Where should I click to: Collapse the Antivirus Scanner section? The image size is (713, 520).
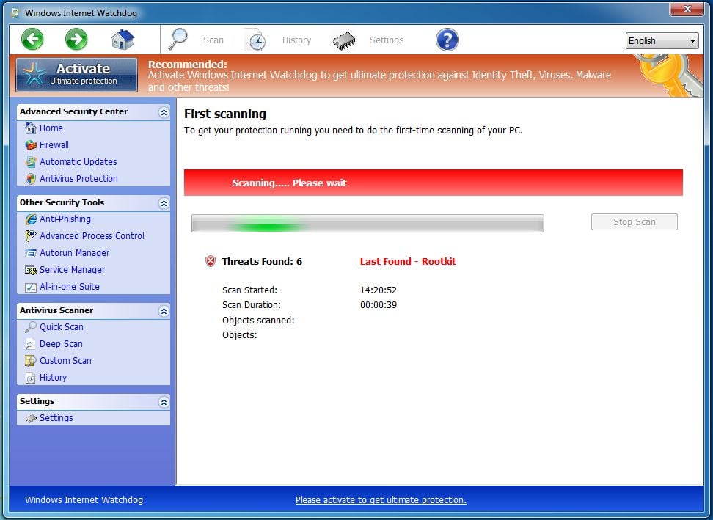point(164,311)
